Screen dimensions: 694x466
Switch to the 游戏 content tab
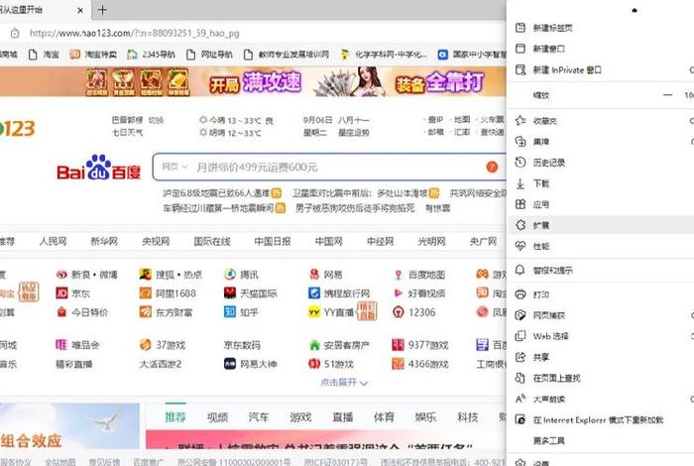(300, 416)
